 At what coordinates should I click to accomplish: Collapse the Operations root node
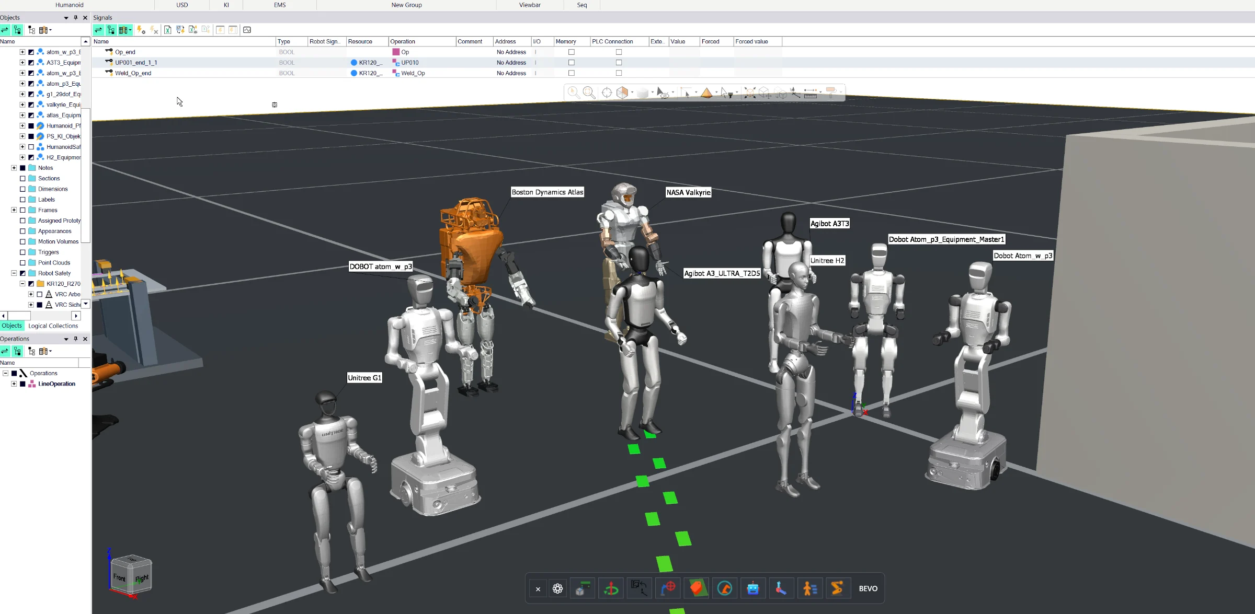[x=6, y=373]
